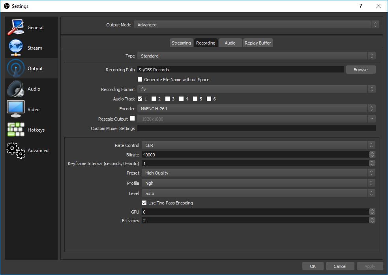Select Advanced label in sidebar

coord(38,150)
